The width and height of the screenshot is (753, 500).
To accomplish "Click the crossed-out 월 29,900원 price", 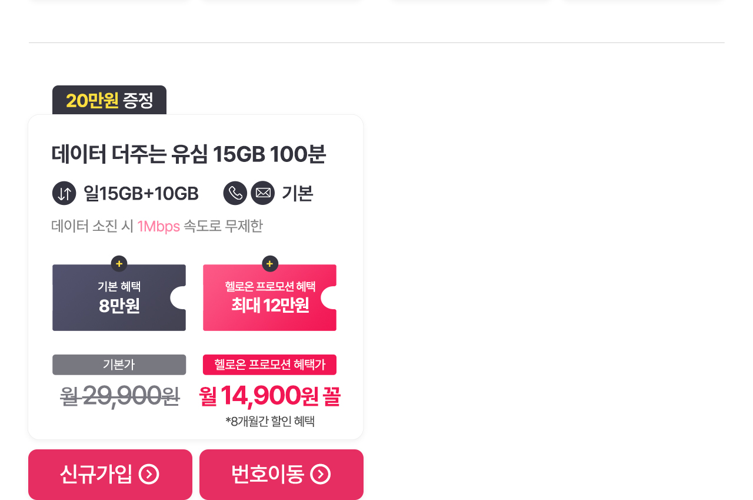I will coord(119,396).
